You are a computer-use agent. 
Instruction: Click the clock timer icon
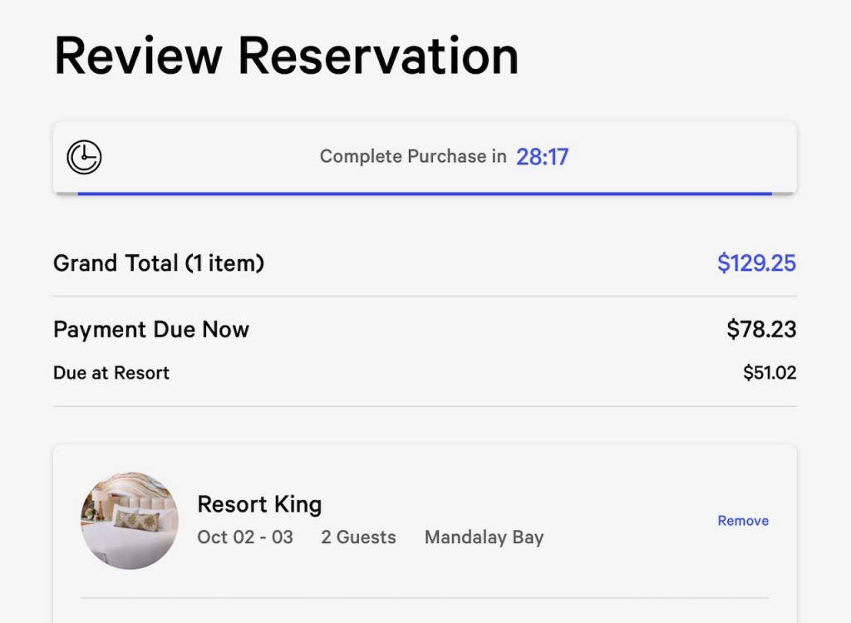click(84, 157)
